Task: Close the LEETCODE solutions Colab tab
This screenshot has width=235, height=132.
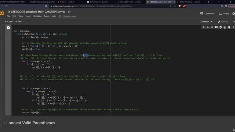Action: coord(174,2)
